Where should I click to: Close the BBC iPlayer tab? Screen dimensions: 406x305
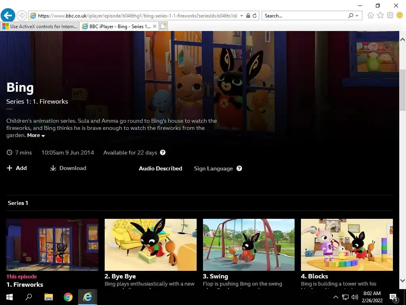click(x=155, y=26)
